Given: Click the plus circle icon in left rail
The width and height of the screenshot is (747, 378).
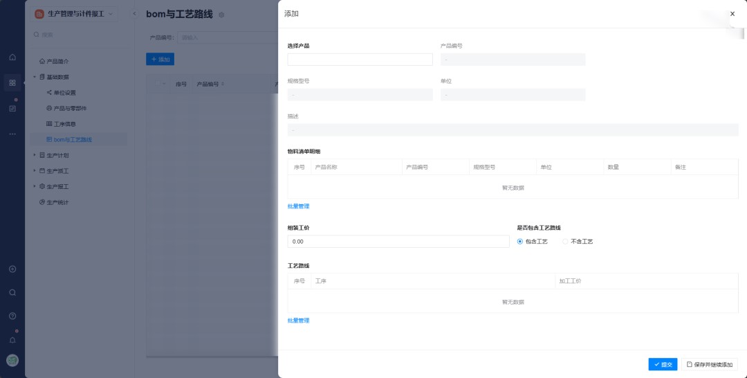Looking at the screenshot, I should 12,269.
